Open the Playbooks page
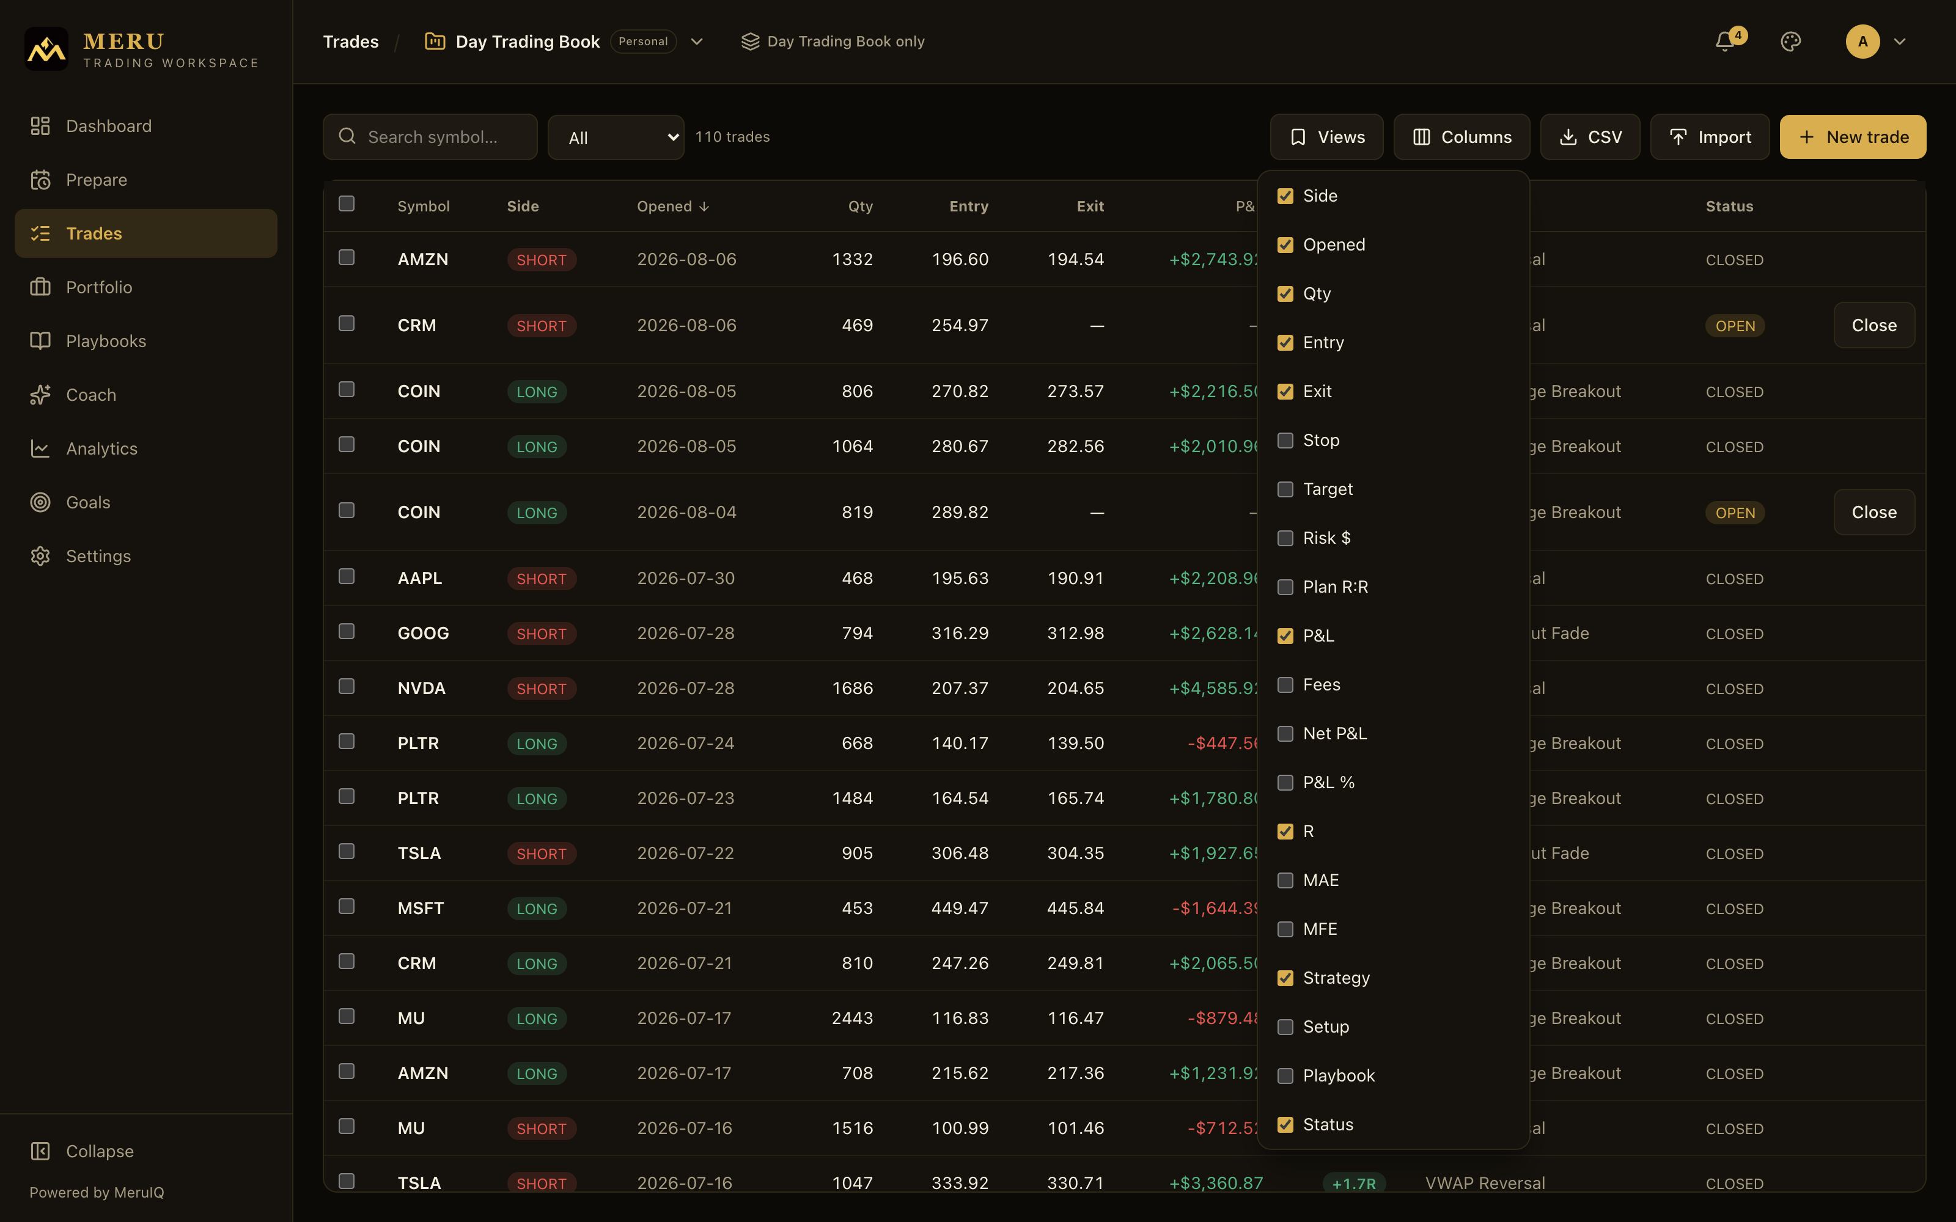The image size is (1956, 1222). pos(145,341)
